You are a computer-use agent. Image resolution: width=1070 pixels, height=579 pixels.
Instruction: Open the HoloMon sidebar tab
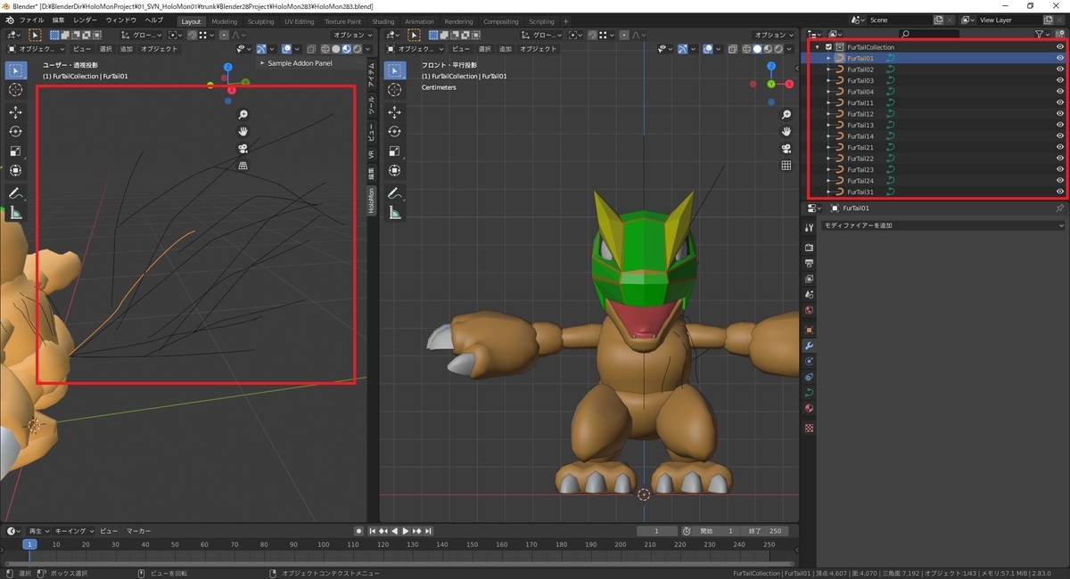(x=372, y=200)
